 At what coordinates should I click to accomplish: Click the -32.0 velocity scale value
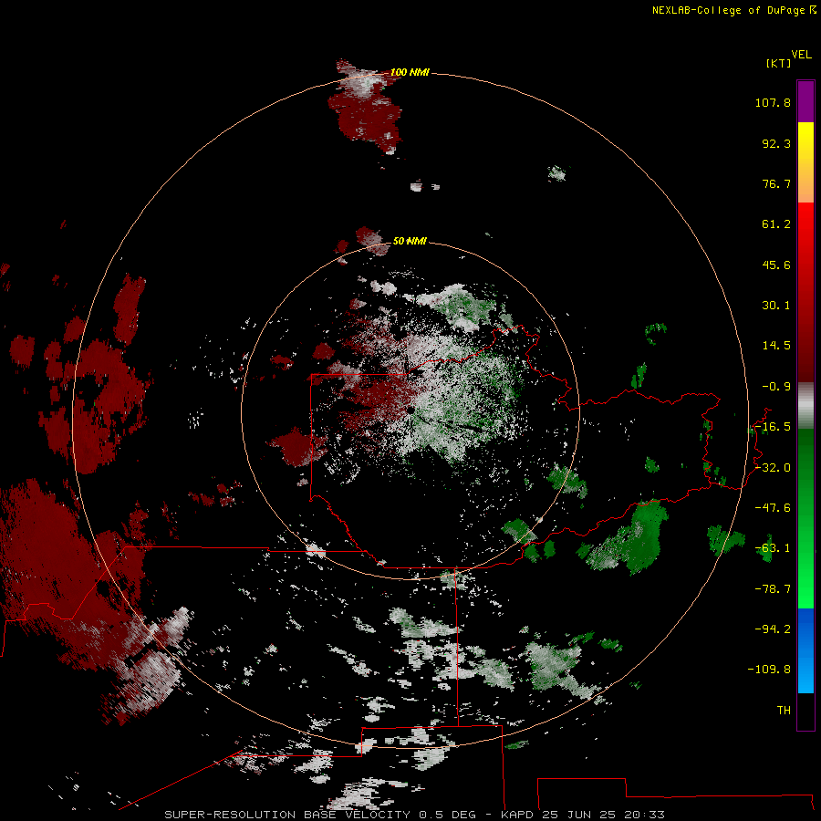point(773,468)
